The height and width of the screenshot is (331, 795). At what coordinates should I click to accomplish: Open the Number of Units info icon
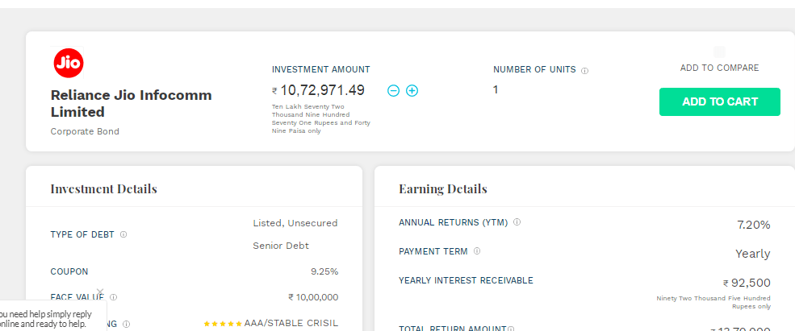(584, 71)
